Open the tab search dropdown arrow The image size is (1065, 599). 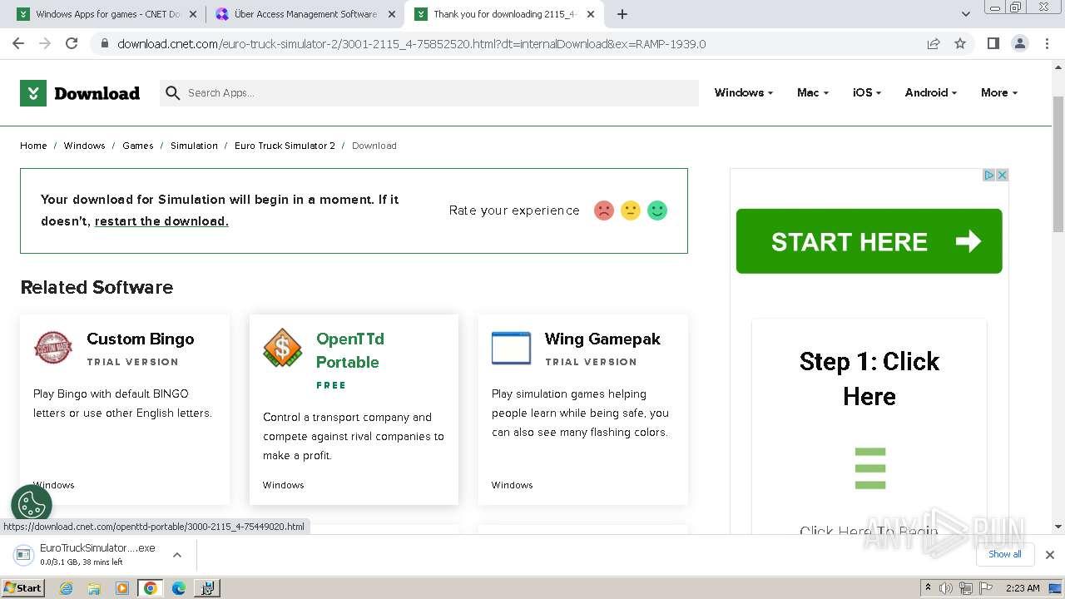click(965, 14)
